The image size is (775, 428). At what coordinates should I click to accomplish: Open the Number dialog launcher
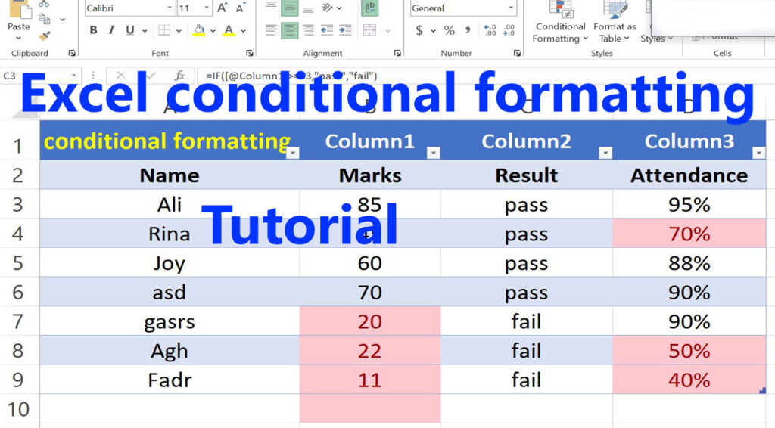click(517, 53)
